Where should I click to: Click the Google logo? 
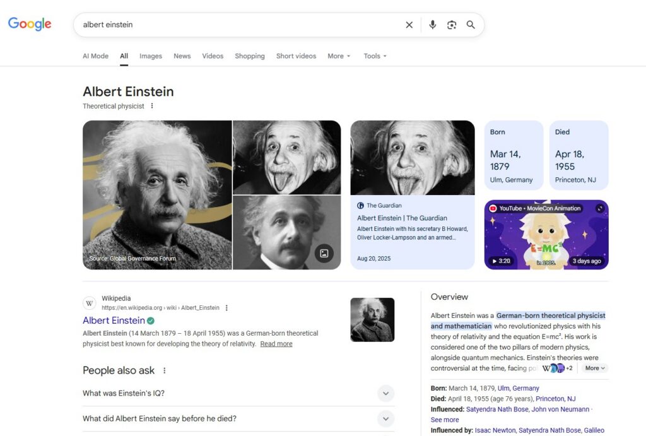pyautogui.click(x=29, y=24)
